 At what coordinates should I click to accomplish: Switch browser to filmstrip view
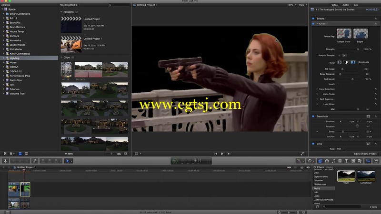[x=20, y=154]
